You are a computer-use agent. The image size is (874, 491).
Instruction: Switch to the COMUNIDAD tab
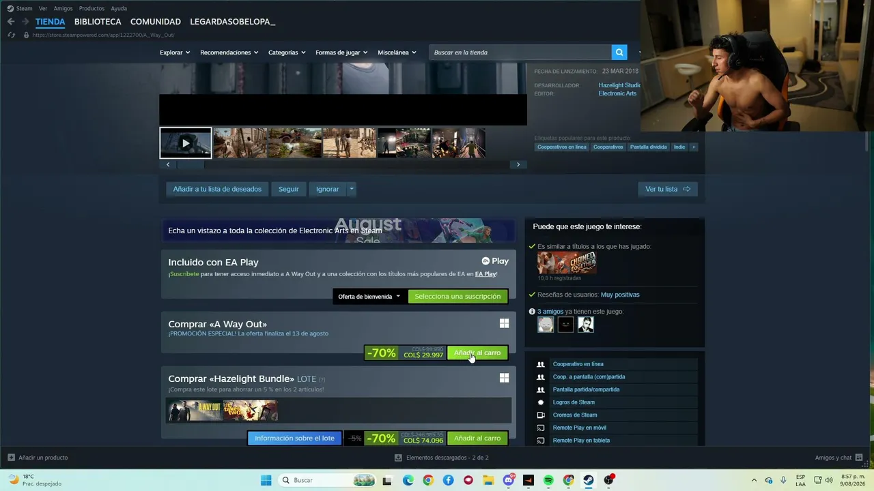click(156, 22)
